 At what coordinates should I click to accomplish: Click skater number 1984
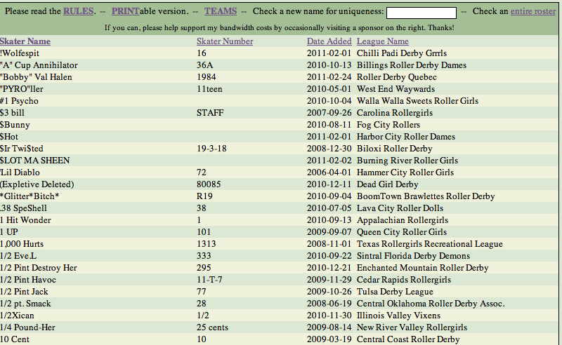click(x=207, y=77)
